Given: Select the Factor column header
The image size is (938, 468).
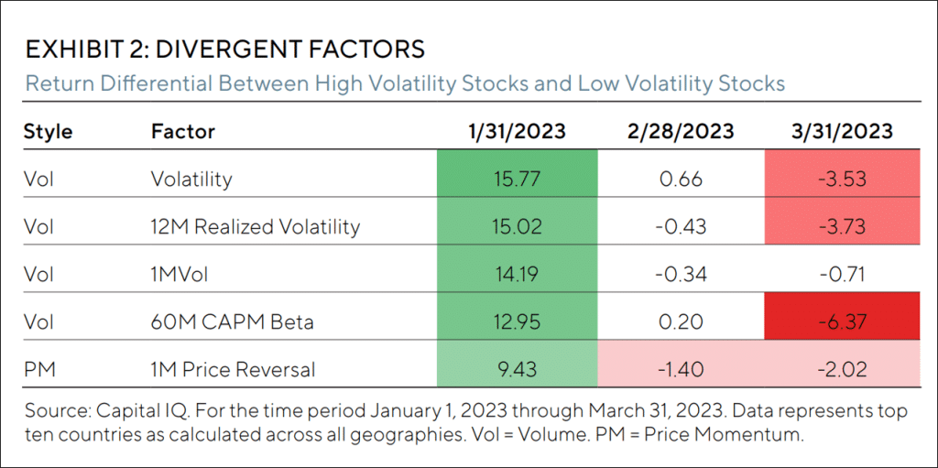Looking at the screenshot, I should coord(182,131).
